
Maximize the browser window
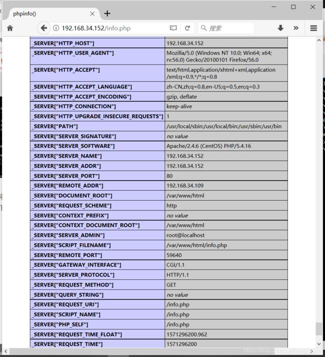[x=293, y=7]
